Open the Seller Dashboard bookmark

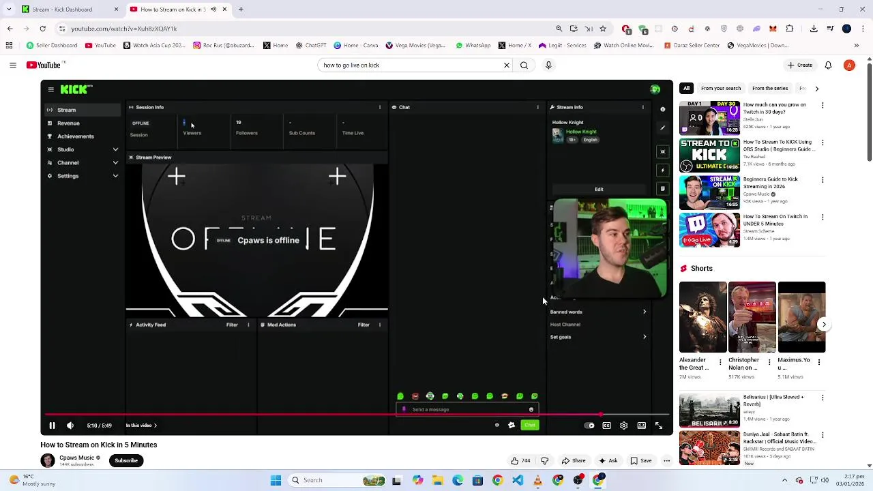(x=52, y=46)
